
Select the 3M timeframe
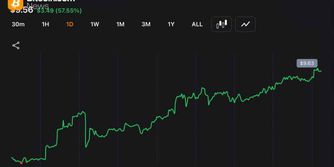click(x=146, y=24)
